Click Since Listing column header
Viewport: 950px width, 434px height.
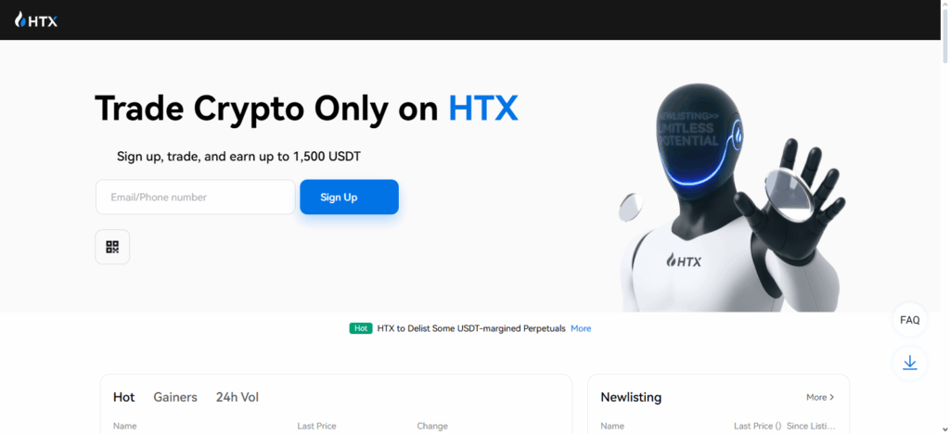811,427
